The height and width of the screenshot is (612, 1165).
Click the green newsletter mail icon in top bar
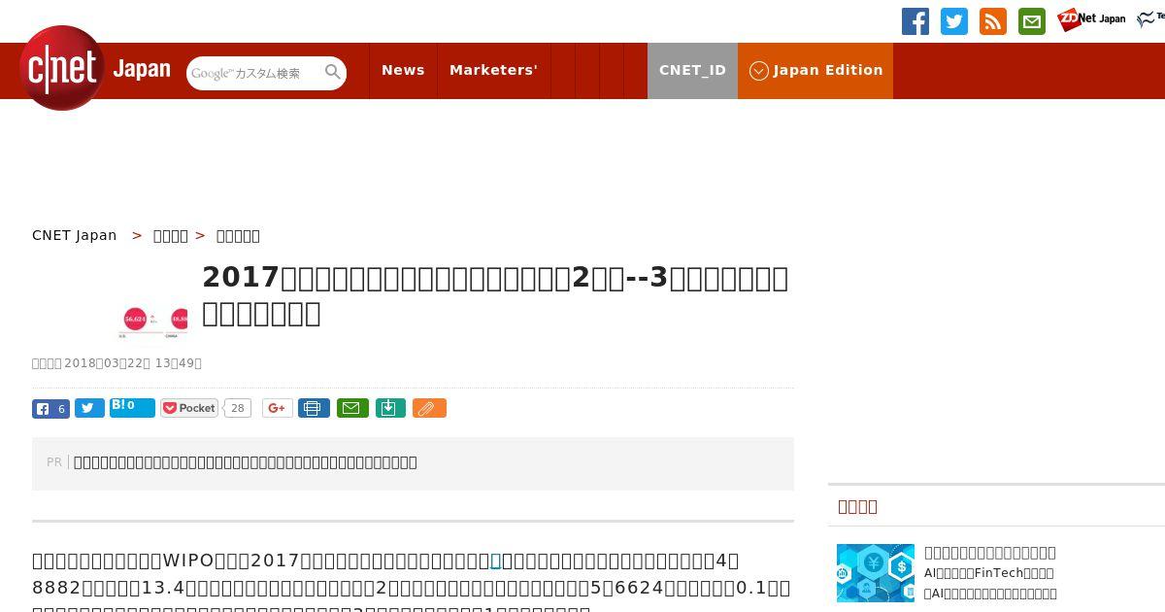coord(1032,21)
